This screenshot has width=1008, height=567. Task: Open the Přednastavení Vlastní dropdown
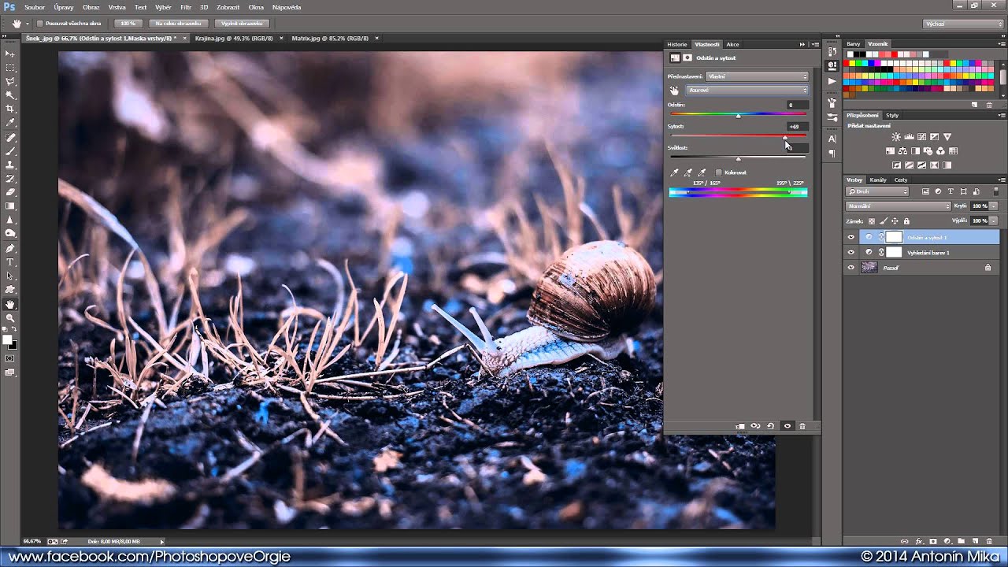point(758,76)
